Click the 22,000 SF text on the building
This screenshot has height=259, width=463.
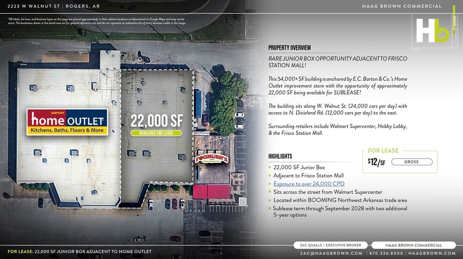coord(156,121)
